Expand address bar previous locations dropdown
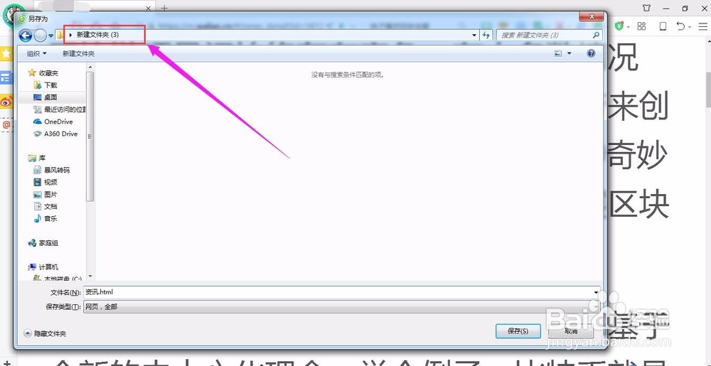711x366 pixels. coord(474,35)
